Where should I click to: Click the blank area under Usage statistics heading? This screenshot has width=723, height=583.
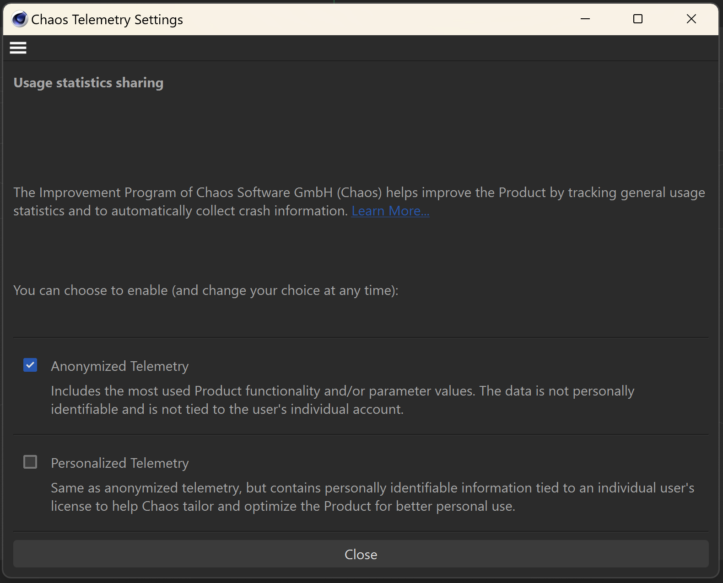(x=361, y=137)
